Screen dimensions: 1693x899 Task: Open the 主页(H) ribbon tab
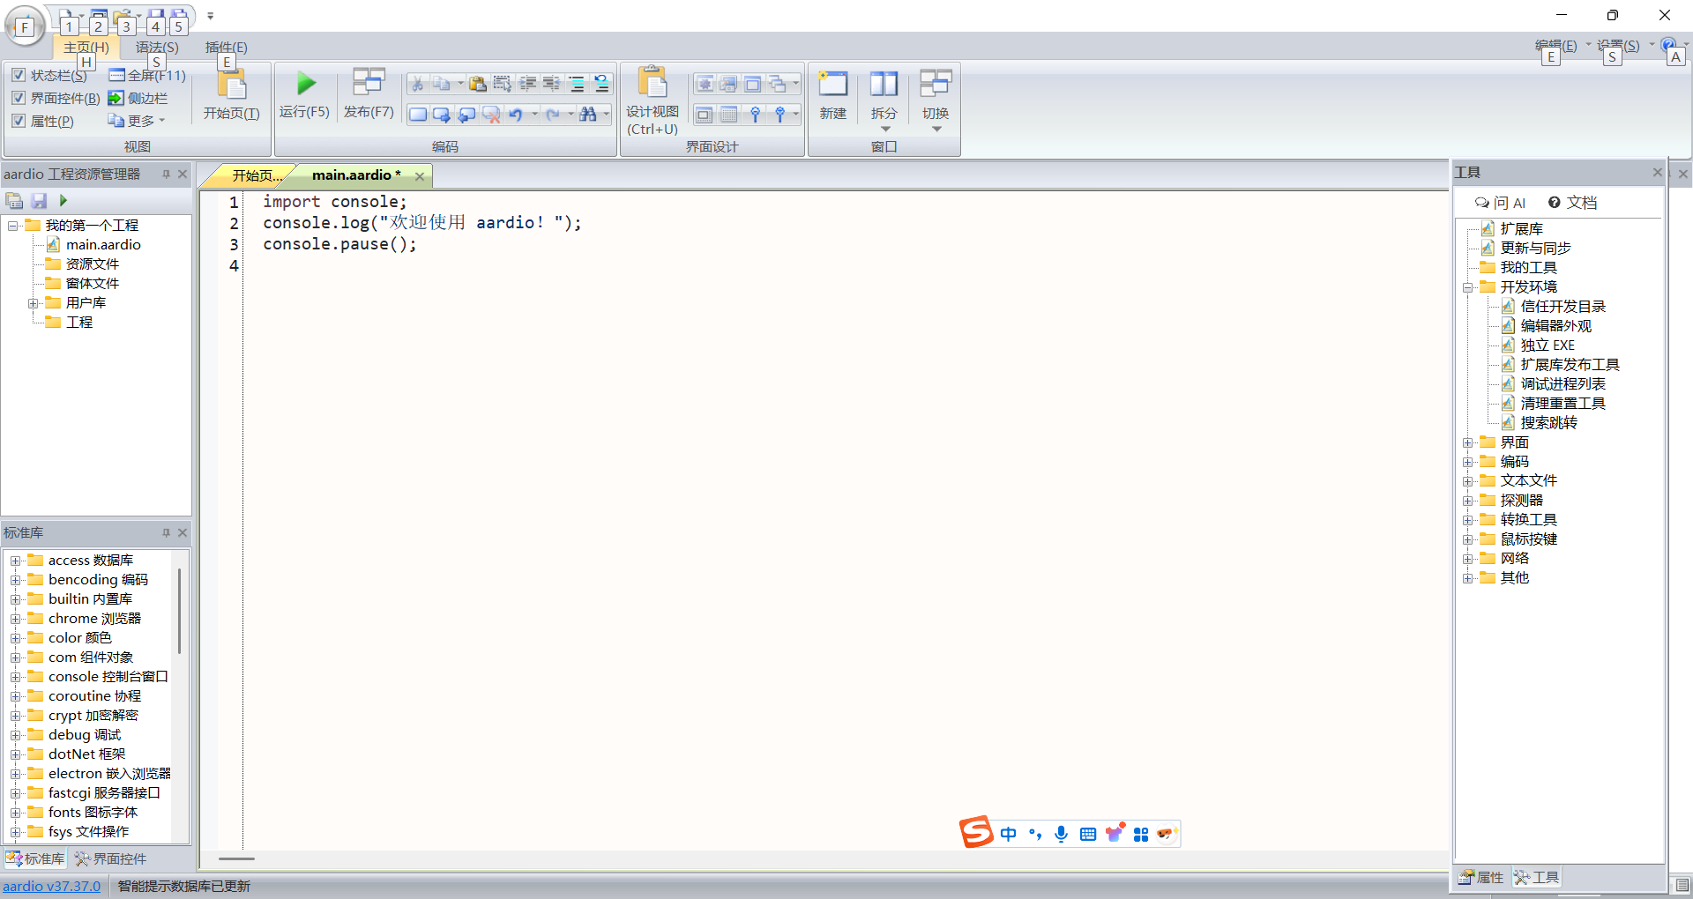[86, 48]
